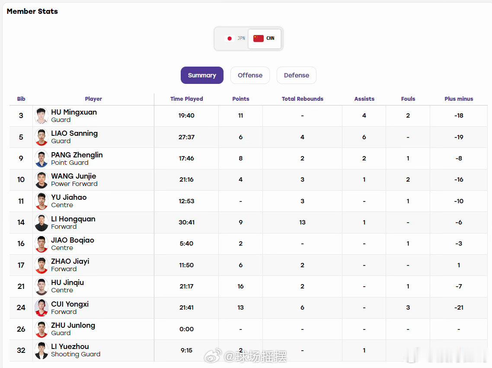Sort by Plus minus column header
The image size is (492, 368).
459,99
